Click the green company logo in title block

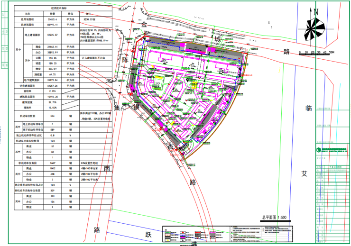pos(320,150)
